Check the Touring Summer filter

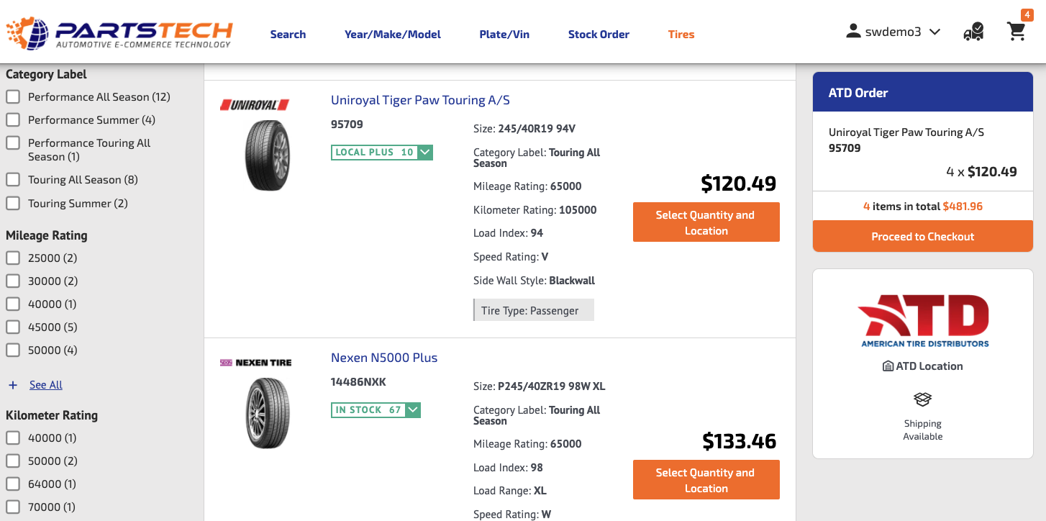(13, 204)
